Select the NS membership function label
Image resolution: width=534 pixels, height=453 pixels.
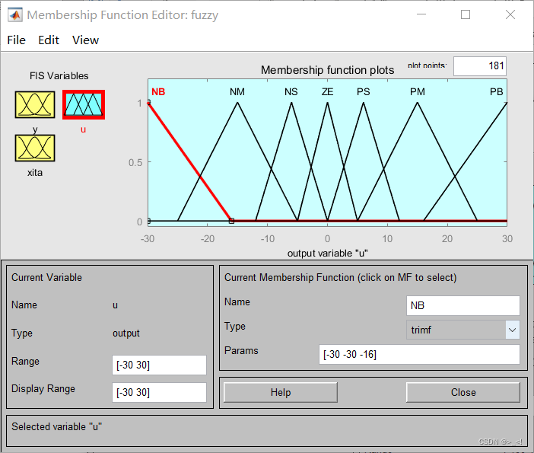pos(291,91)
